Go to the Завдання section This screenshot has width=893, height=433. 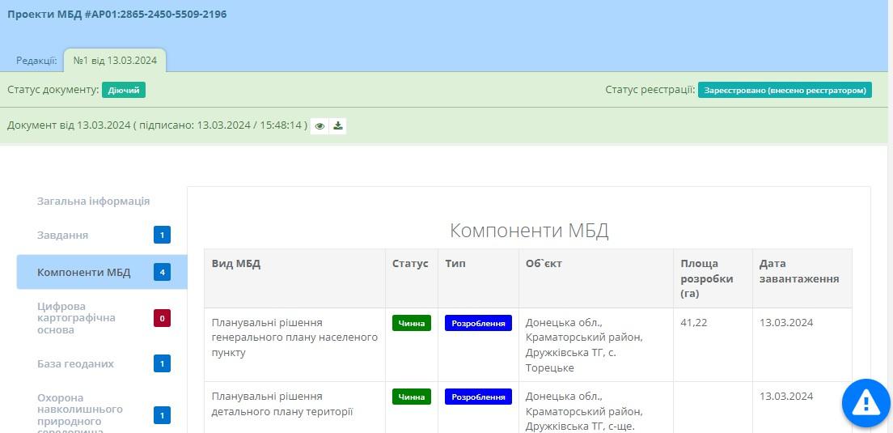click(x=63, y=236)
